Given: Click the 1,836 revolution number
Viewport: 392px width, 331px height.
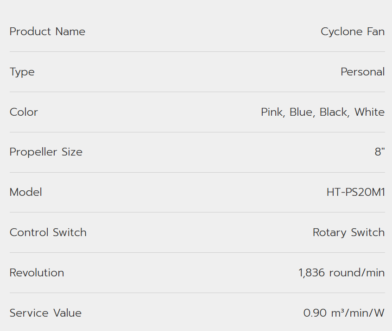Looking at the screenshot, I should click(x=311, y=273).
